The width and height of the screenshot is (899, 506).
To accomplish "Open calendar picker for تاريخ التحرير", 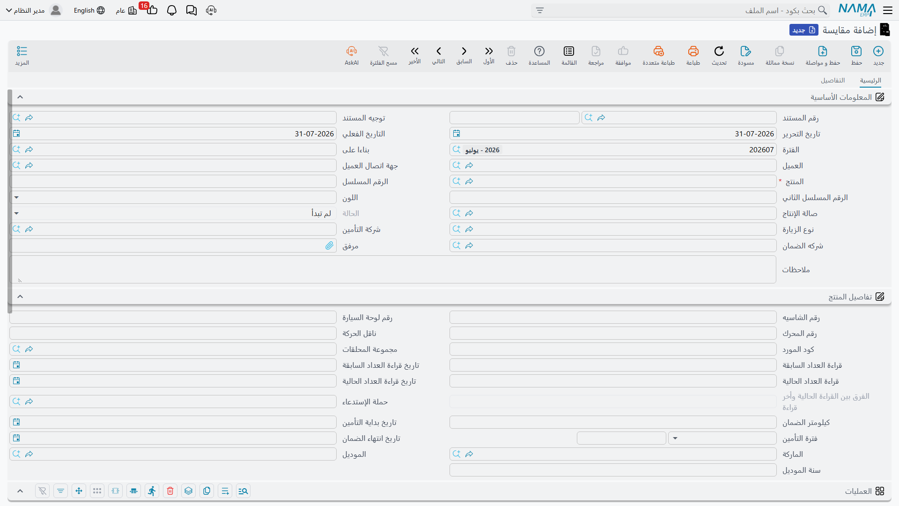I will [x=457, y=134].
